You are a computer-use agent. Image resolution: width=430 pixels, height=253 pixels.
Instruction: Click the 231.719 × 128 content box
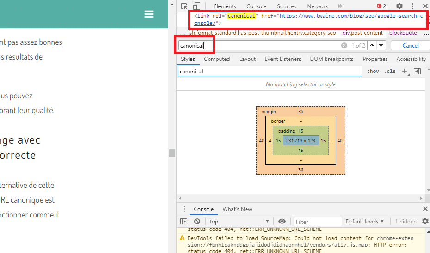pyautogui.click(x=301, y=140)
